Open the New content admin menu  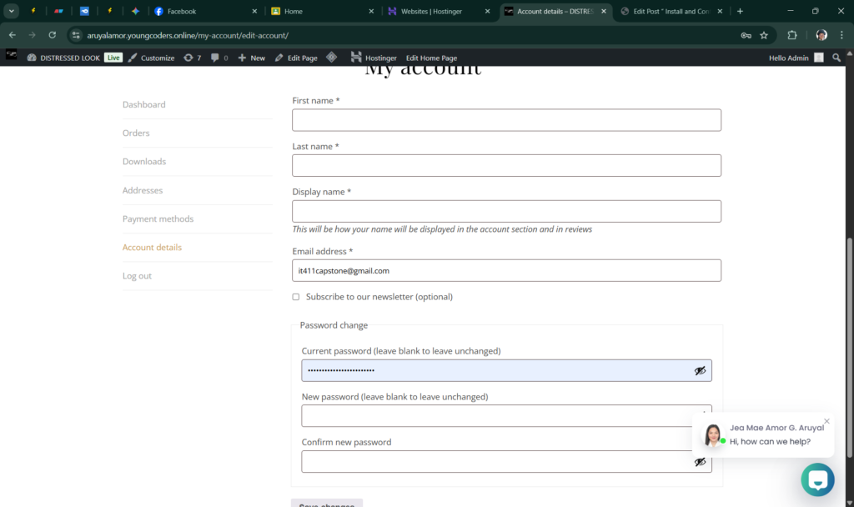pos(251,58)
